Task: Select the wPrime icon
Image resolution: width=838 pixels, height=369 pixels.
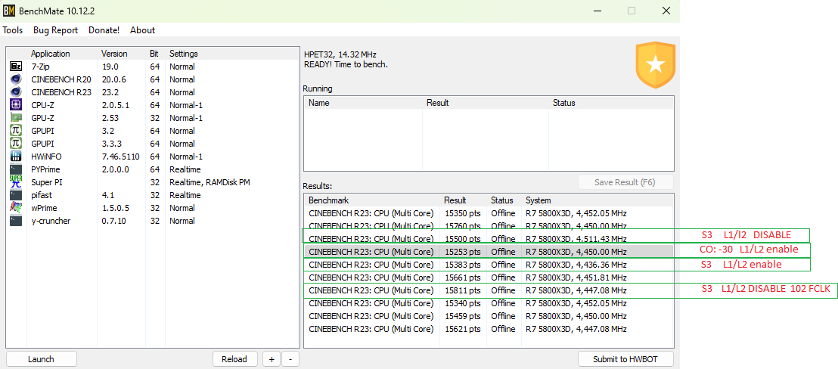Action: pyautogui.click(x=15, y=208)
